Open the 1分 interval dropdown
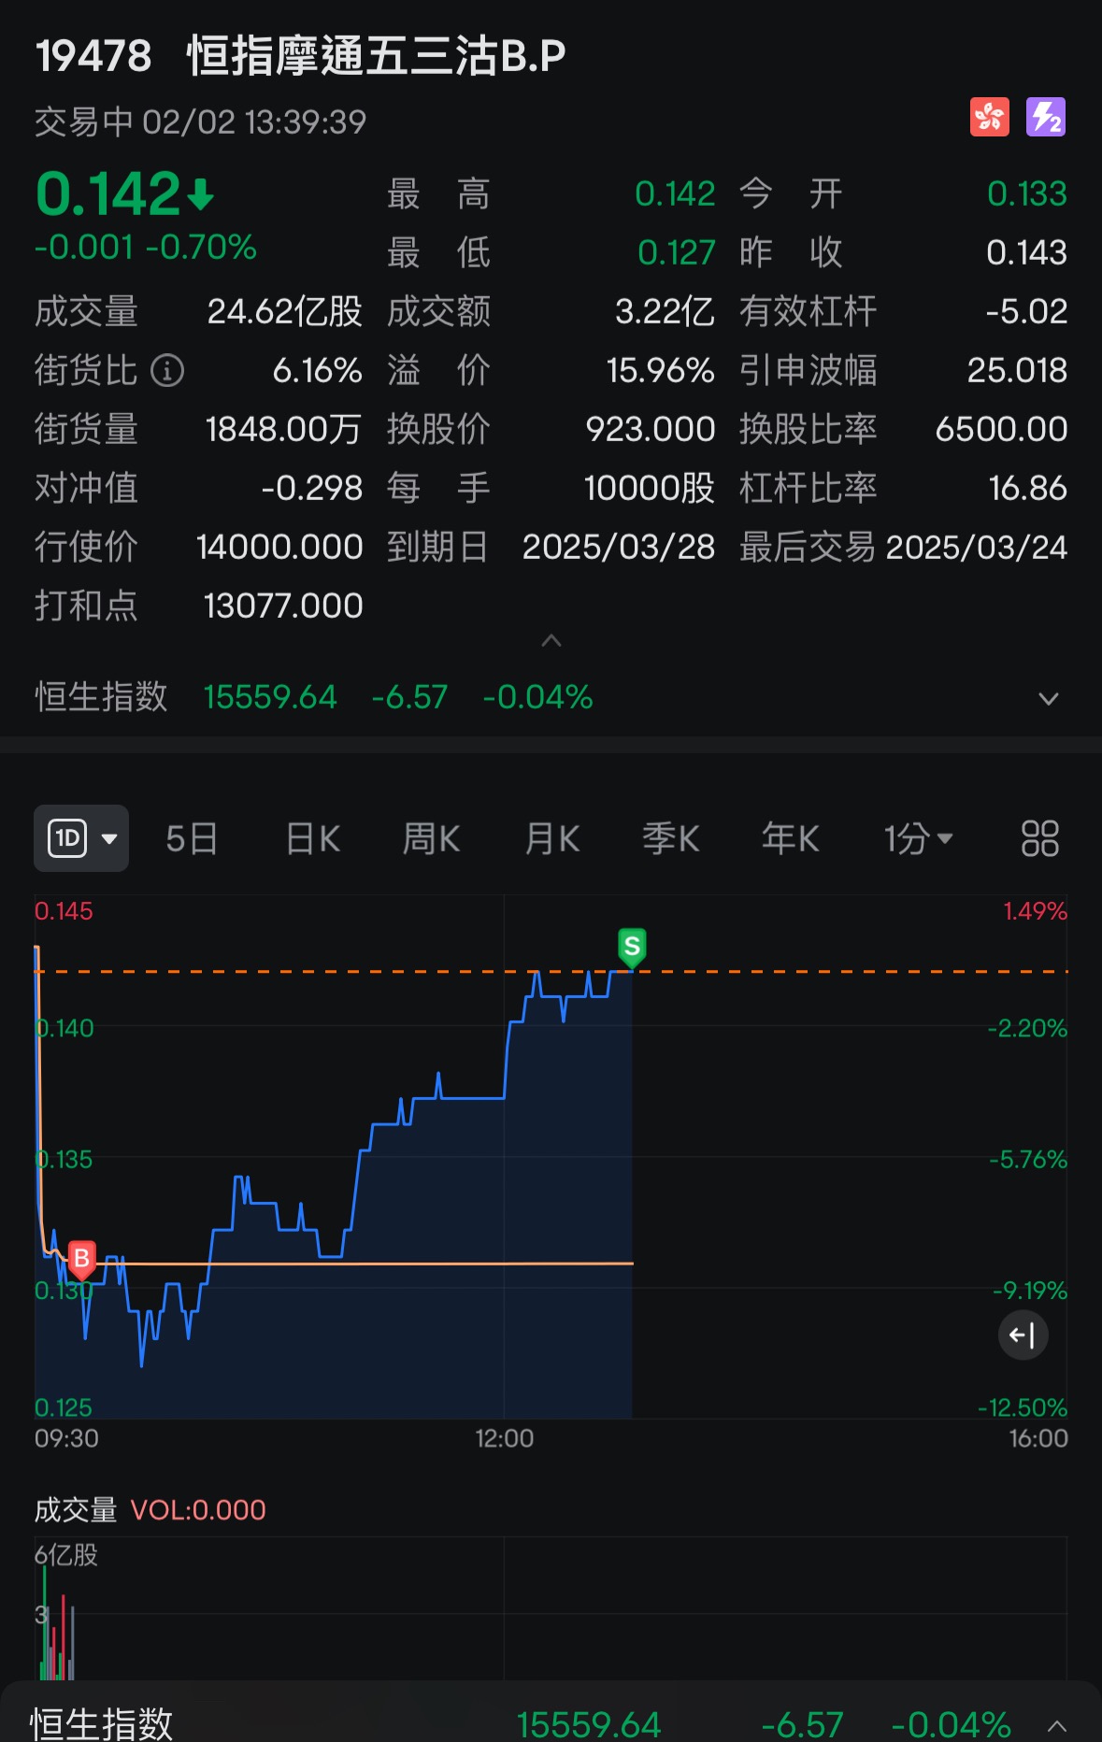1102x1742 pixels. point(918,838)
